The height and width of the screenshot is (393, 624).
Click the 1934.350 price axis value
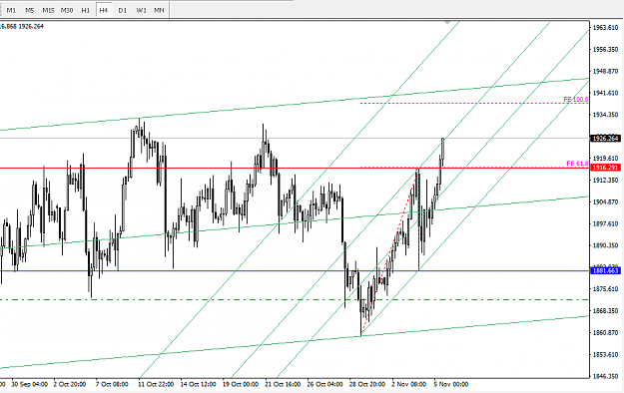605,115
